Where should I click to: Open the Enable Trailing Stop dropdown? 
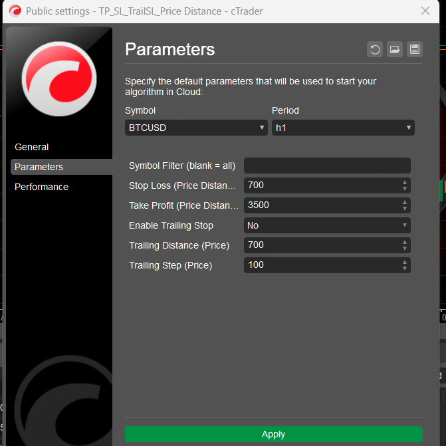327,225
